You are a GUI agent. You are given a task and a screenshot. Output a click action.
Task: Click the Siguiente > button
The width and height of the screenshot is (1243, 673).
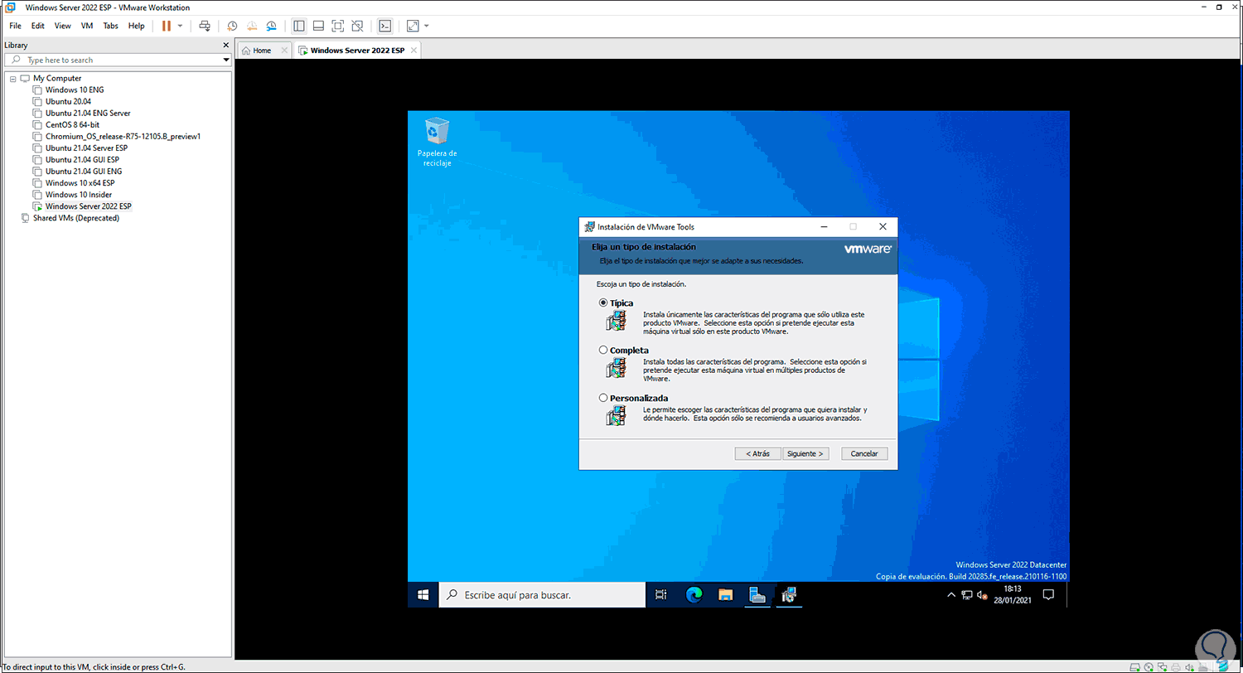805,453
